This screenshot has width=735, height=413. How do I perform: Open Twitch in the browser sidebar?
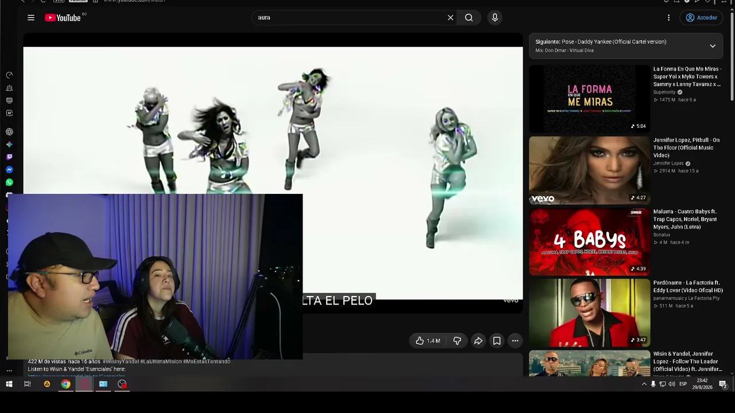(9, 157)
